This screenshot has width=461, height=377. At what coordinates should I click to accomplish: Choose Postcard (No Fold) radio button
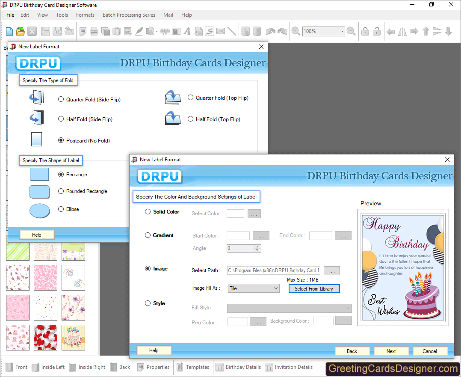coord(61,140)
